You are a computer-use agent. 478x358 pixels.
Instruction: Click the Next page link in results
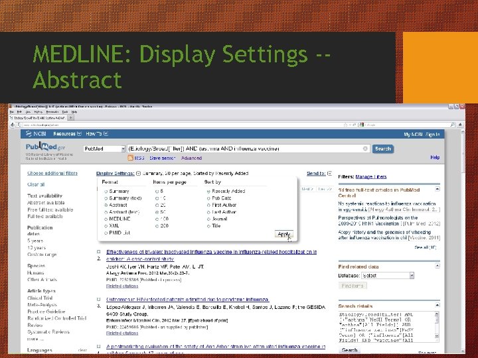[x=307, y=189]
